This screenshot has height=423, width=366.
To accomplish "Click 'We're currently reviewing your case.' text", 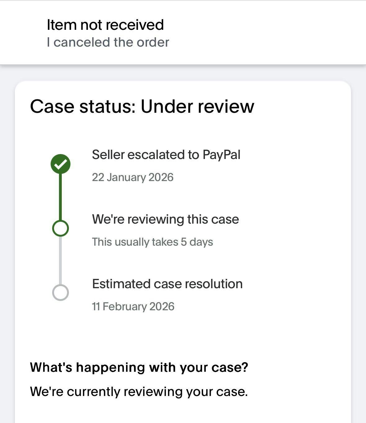I will click(x=139, y=392).
